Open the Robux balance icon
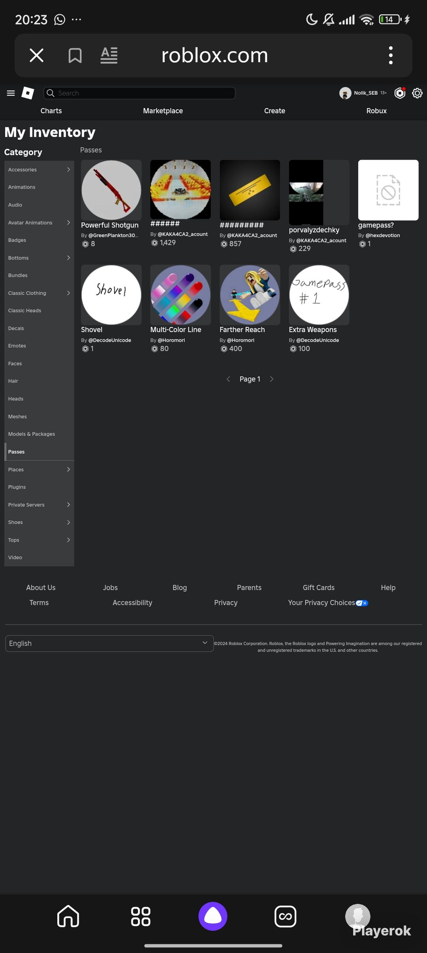Viewport: 427px width, 953px height. pos(400,93)
